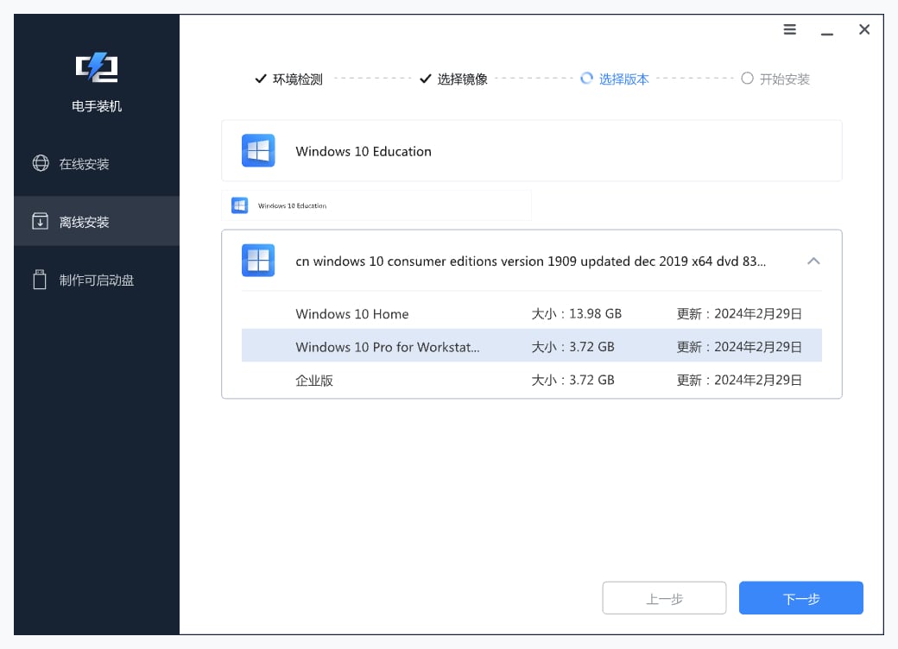
Task: Click the Windows logo beside Windows 10 Education
Action: click(x=258, y=151)
